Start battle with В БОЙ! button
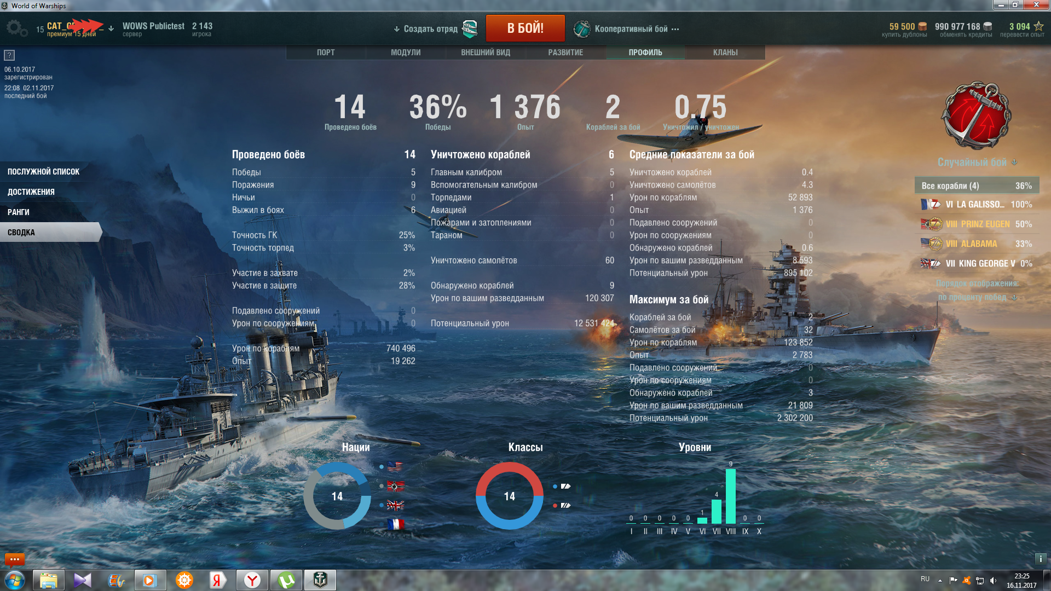This screenshot has width=1051, height=591. point(525,28)
